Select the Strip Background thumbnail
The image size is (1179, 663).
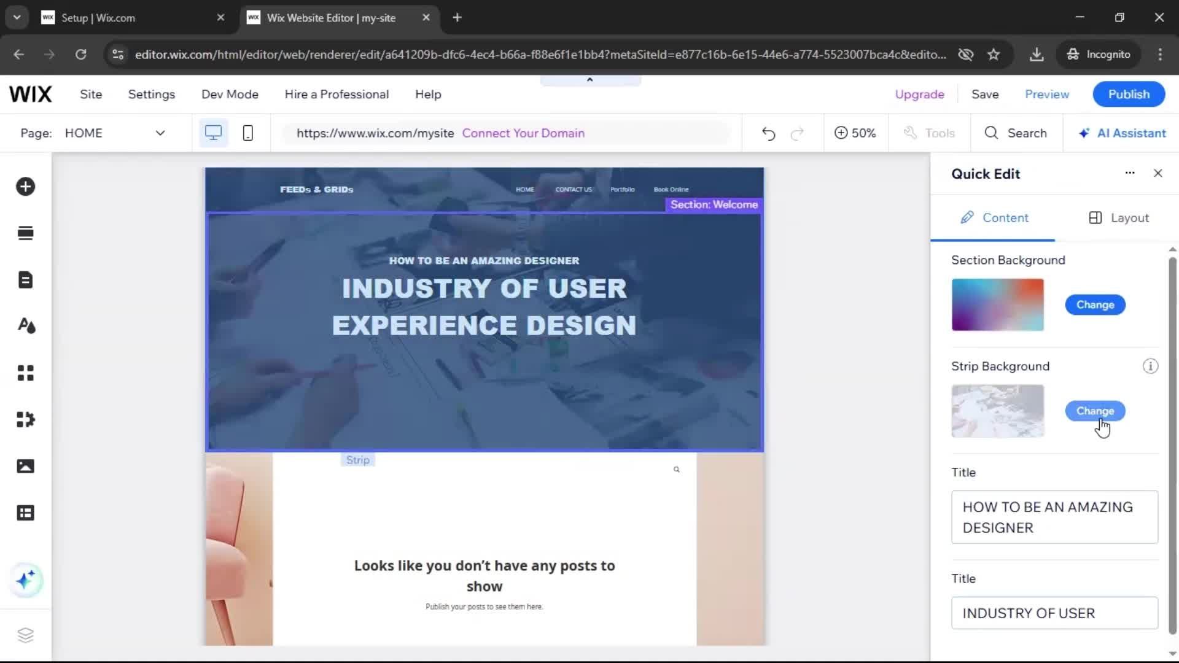coord(997,411)
